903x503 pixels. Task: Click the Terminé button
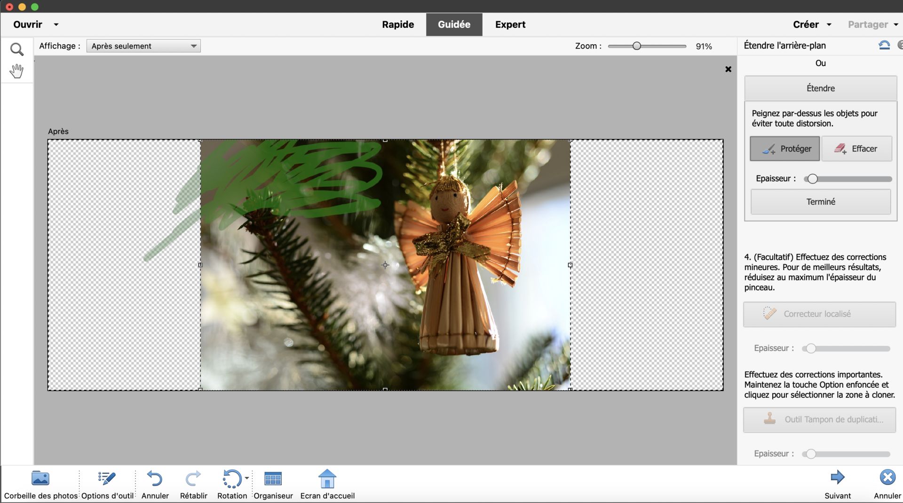[x=821, y=201]
